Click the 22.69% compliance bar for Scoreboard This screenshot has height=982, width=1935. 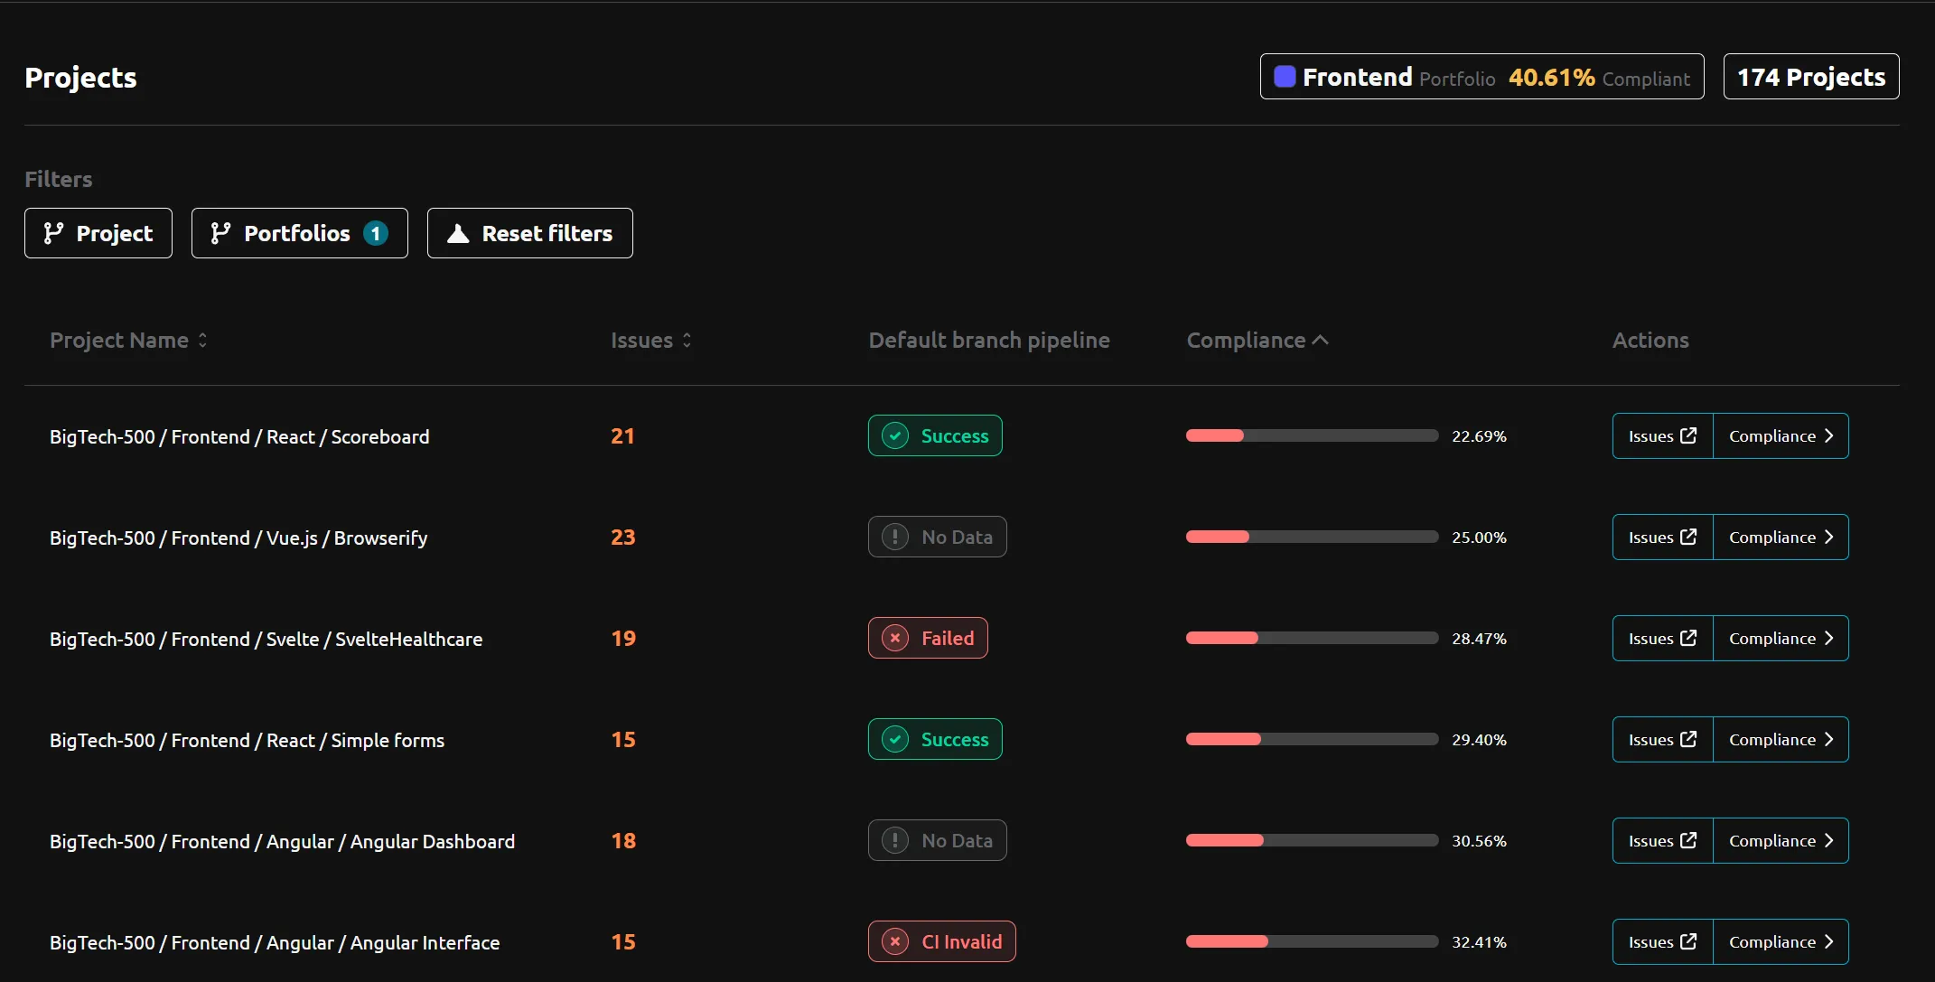click(1312, 435)
